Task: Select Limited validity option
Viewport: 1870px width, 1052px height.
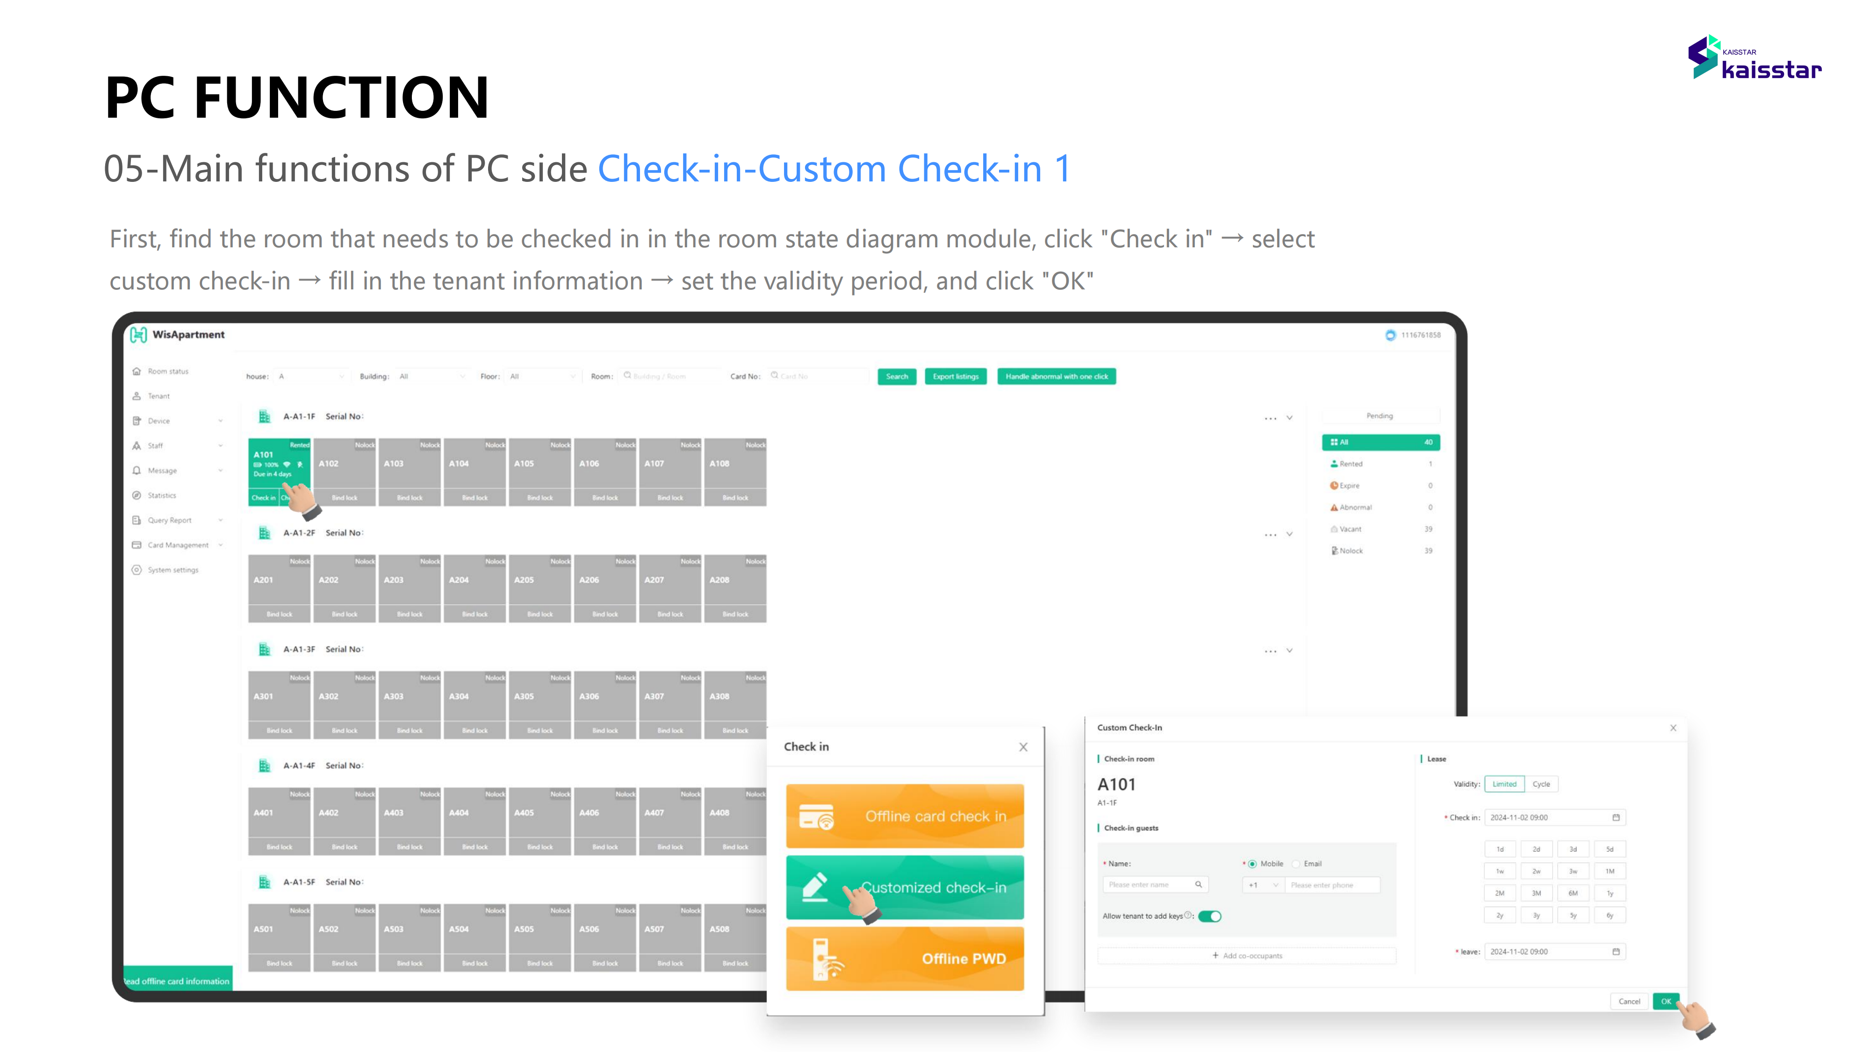Action: (1504, 784)
